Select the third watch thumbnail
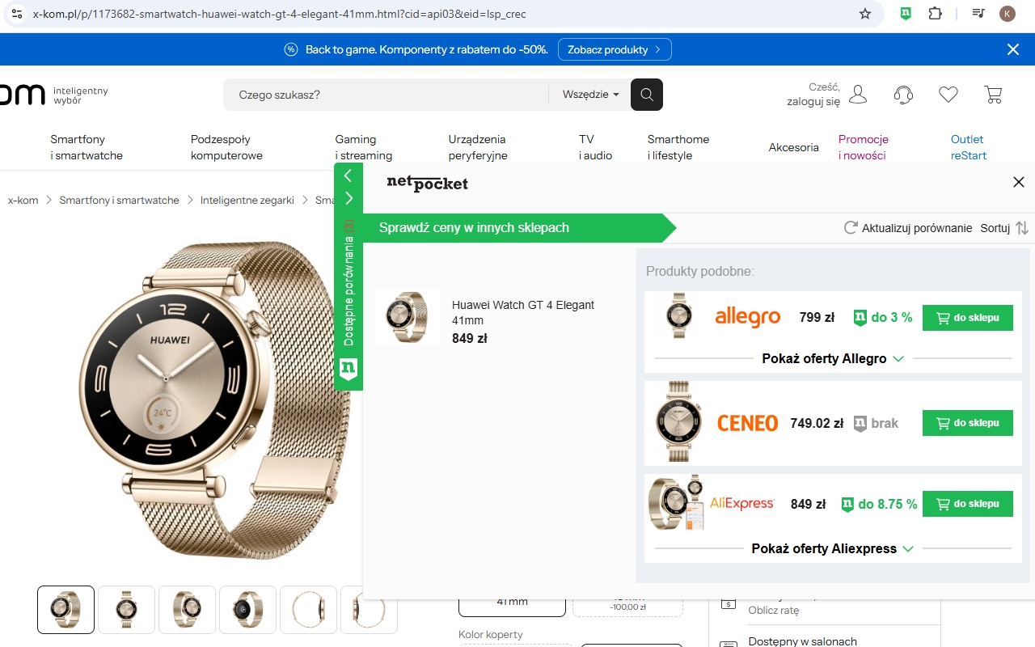The width and height of the screenshot is (1035, 647). 188,610
